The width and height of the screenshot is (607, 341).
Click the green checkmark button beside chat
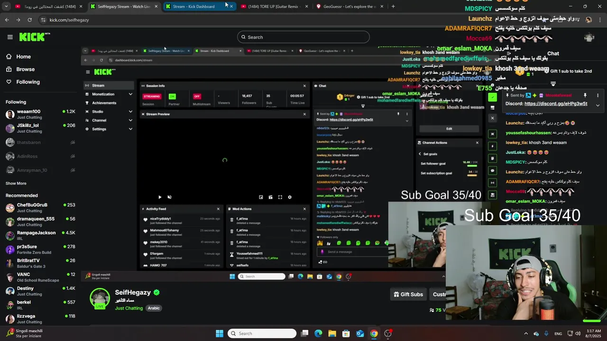click(x=493, y=97)
